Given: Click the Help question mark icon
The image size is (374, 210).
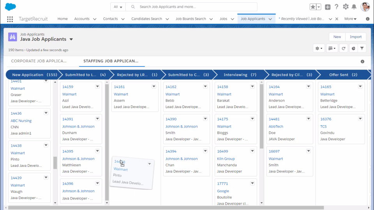Looking at the screenshot, I should pyautogui.click(x=337, y=7).
